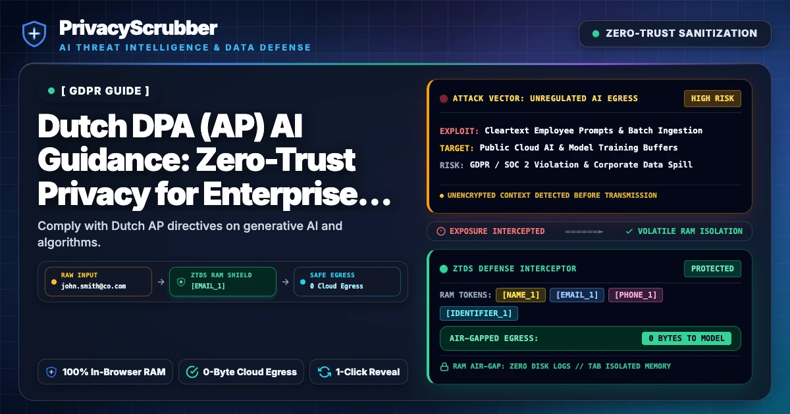The width and height of the screenshot is (790, 414).
Task: Click the 'TARGET:' label
Action: 457,148
